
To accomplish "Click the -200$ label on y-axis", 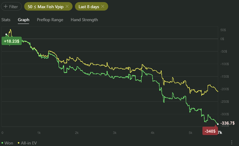I will click(223, 89).
